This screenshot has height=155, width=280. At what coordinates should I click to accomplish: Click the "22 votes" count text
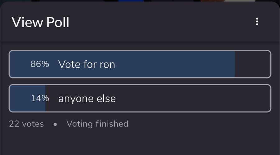(x=26, y=124)
